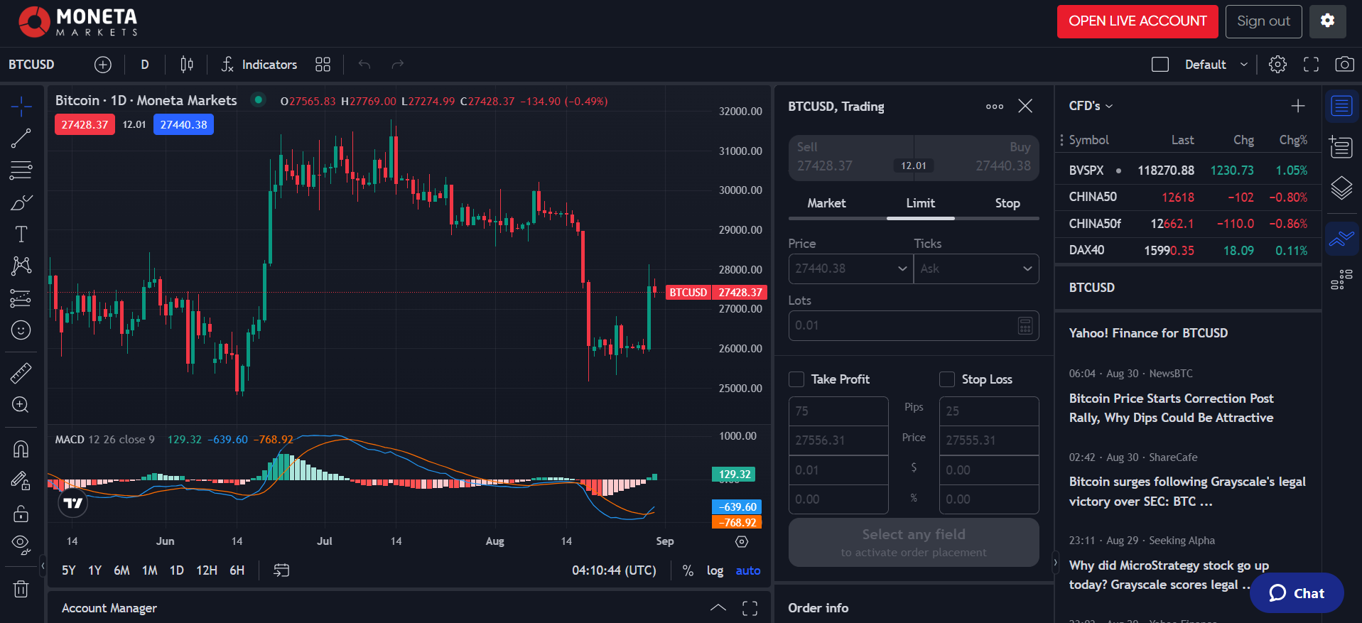The width and height of the screenshot is (1362, 623).
Task: Open chart settings gear in toolbar
Action: point(1277,65)
